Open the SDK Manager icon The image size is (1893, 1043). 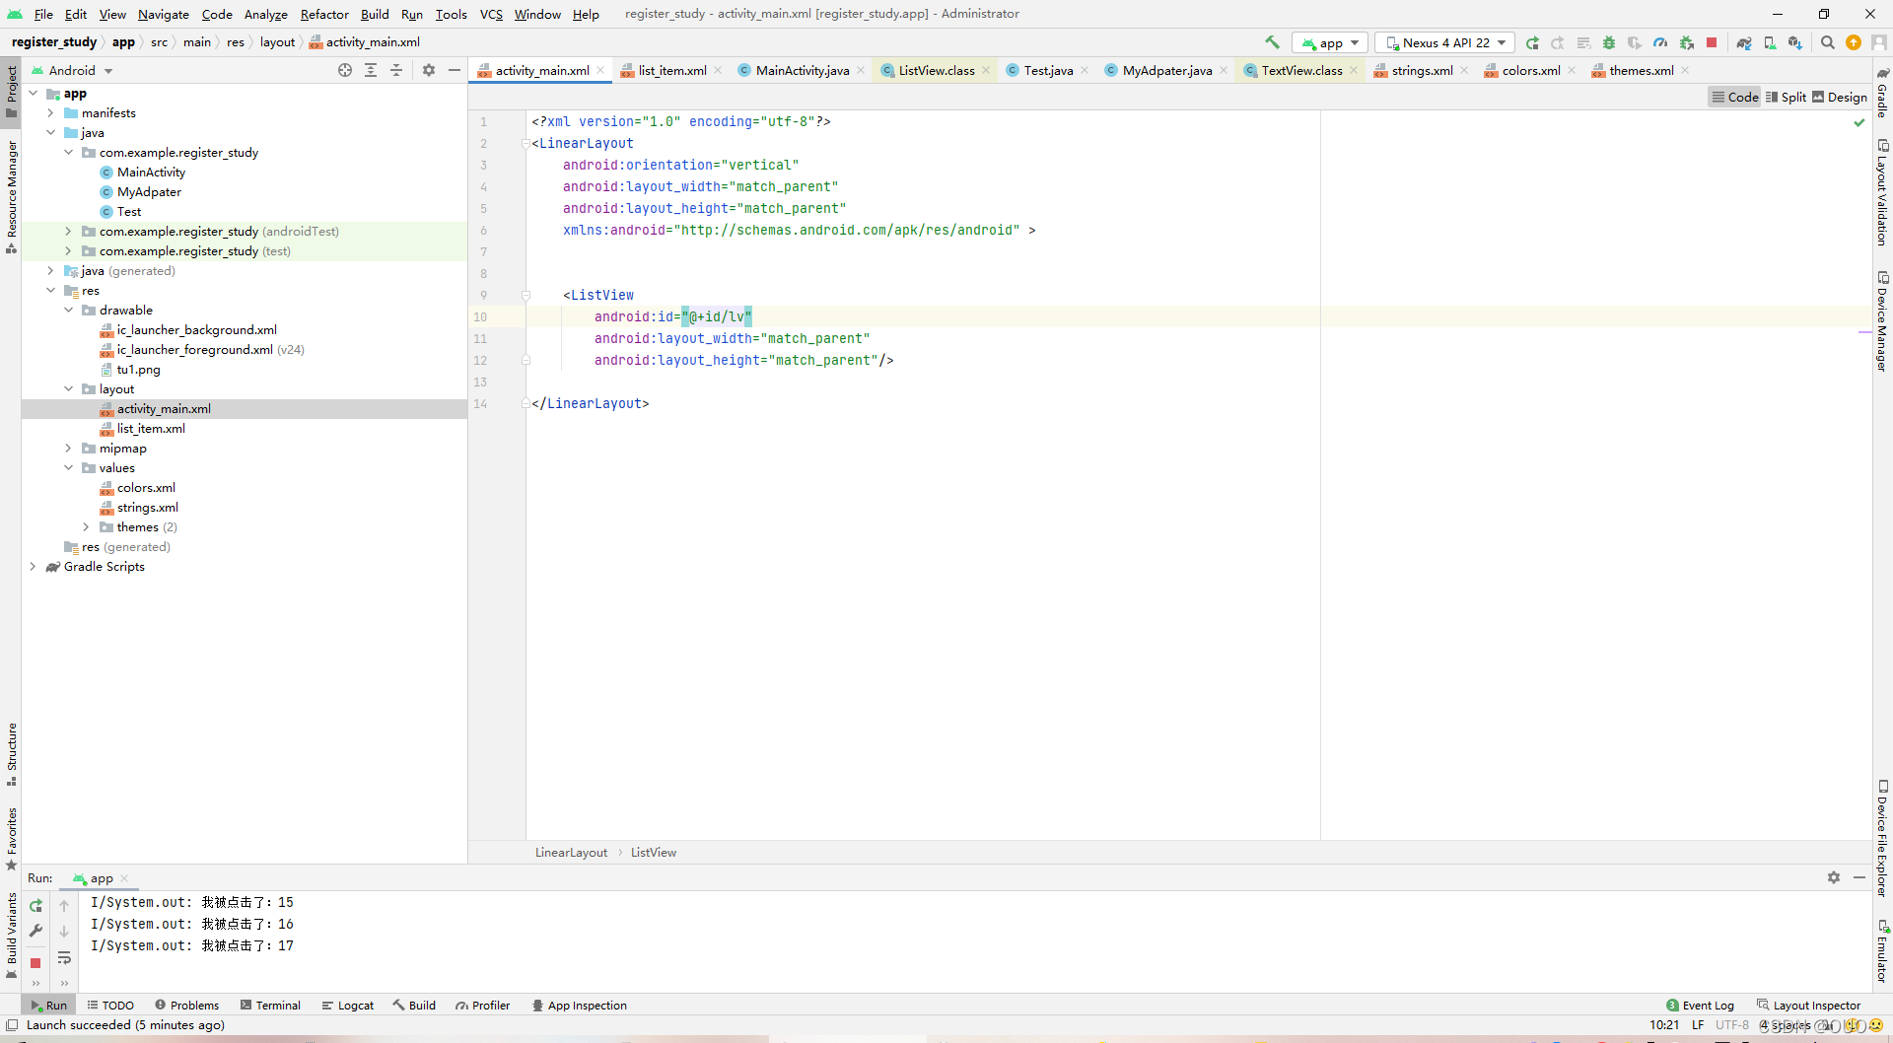[x=1795, y=42]
